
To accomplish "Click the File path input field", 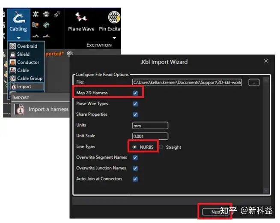I will 187,82.
